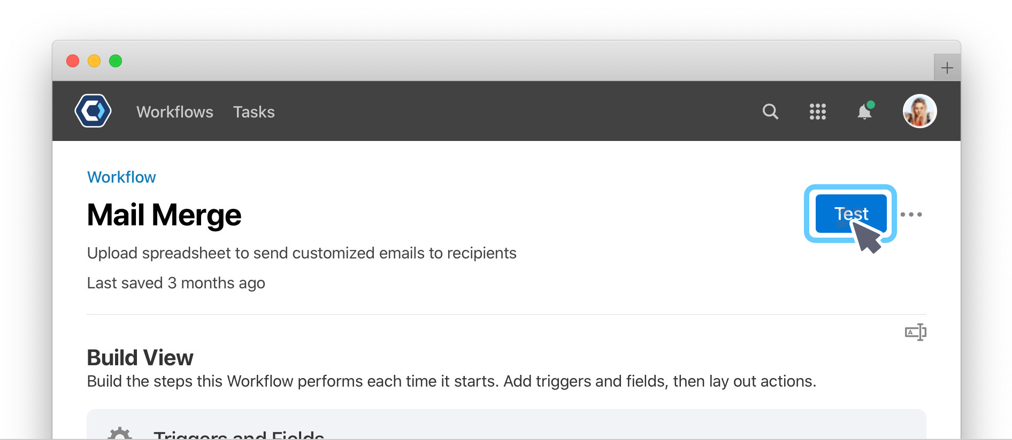The height and width of the screenshot is (440, 1012).
Task: Check the notifications bell
Action: click(865, 111)
